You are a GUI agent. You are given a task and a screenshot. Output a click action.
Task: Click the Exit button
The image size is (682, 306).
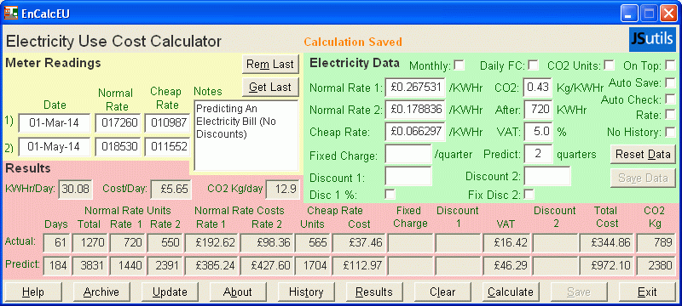point(647,292)
